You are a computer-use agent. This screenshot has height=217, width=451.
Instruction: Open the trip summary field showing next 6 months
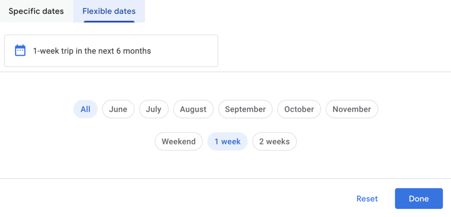111,51
